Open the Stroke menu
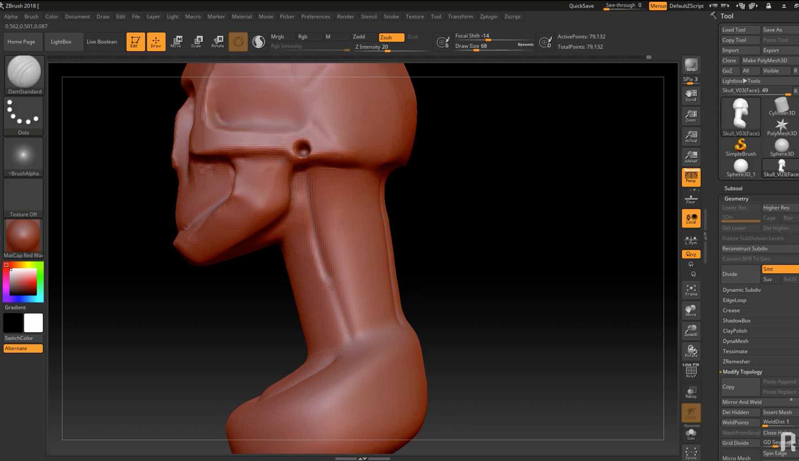 [391, 16]
